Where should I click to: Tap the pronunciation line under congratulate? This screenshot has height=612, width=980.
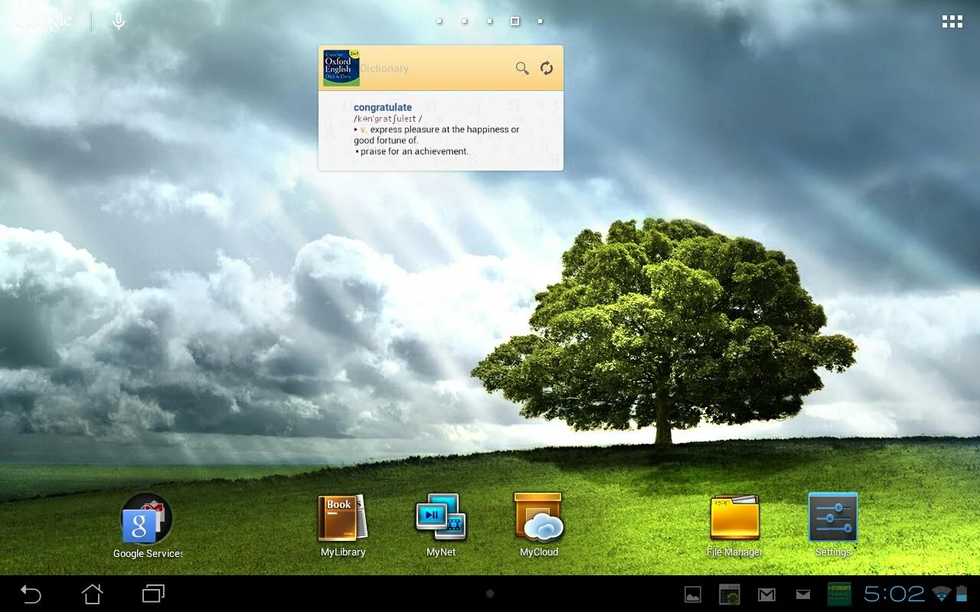tap(387, 119)
